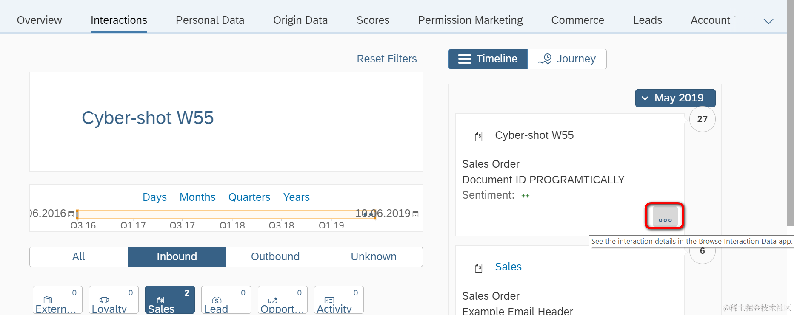This screenshot has width=794, height=315.
Task: Switch to the Journey view
Action: click(567, 59)
